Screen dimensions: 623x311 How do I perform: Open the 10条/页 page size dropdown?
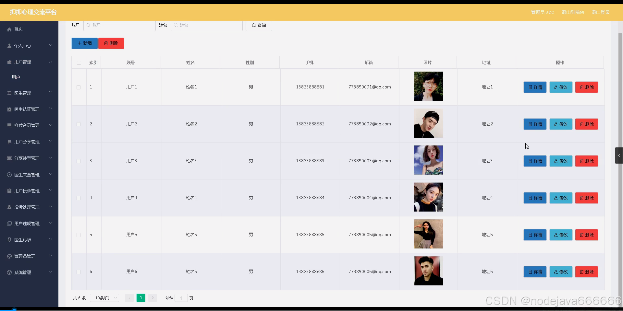click(104, 298)
